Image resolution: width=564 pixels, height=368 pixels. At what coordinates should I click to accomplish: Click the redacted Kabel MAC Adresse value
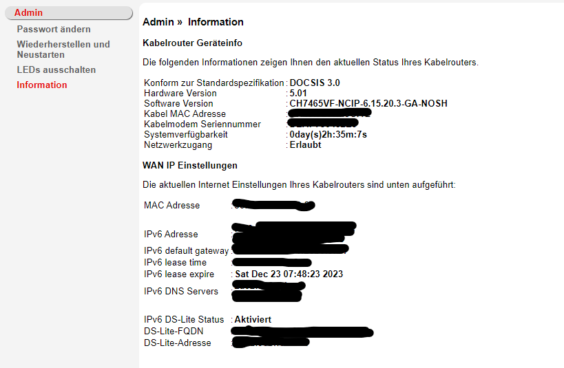tap(329, 113)
